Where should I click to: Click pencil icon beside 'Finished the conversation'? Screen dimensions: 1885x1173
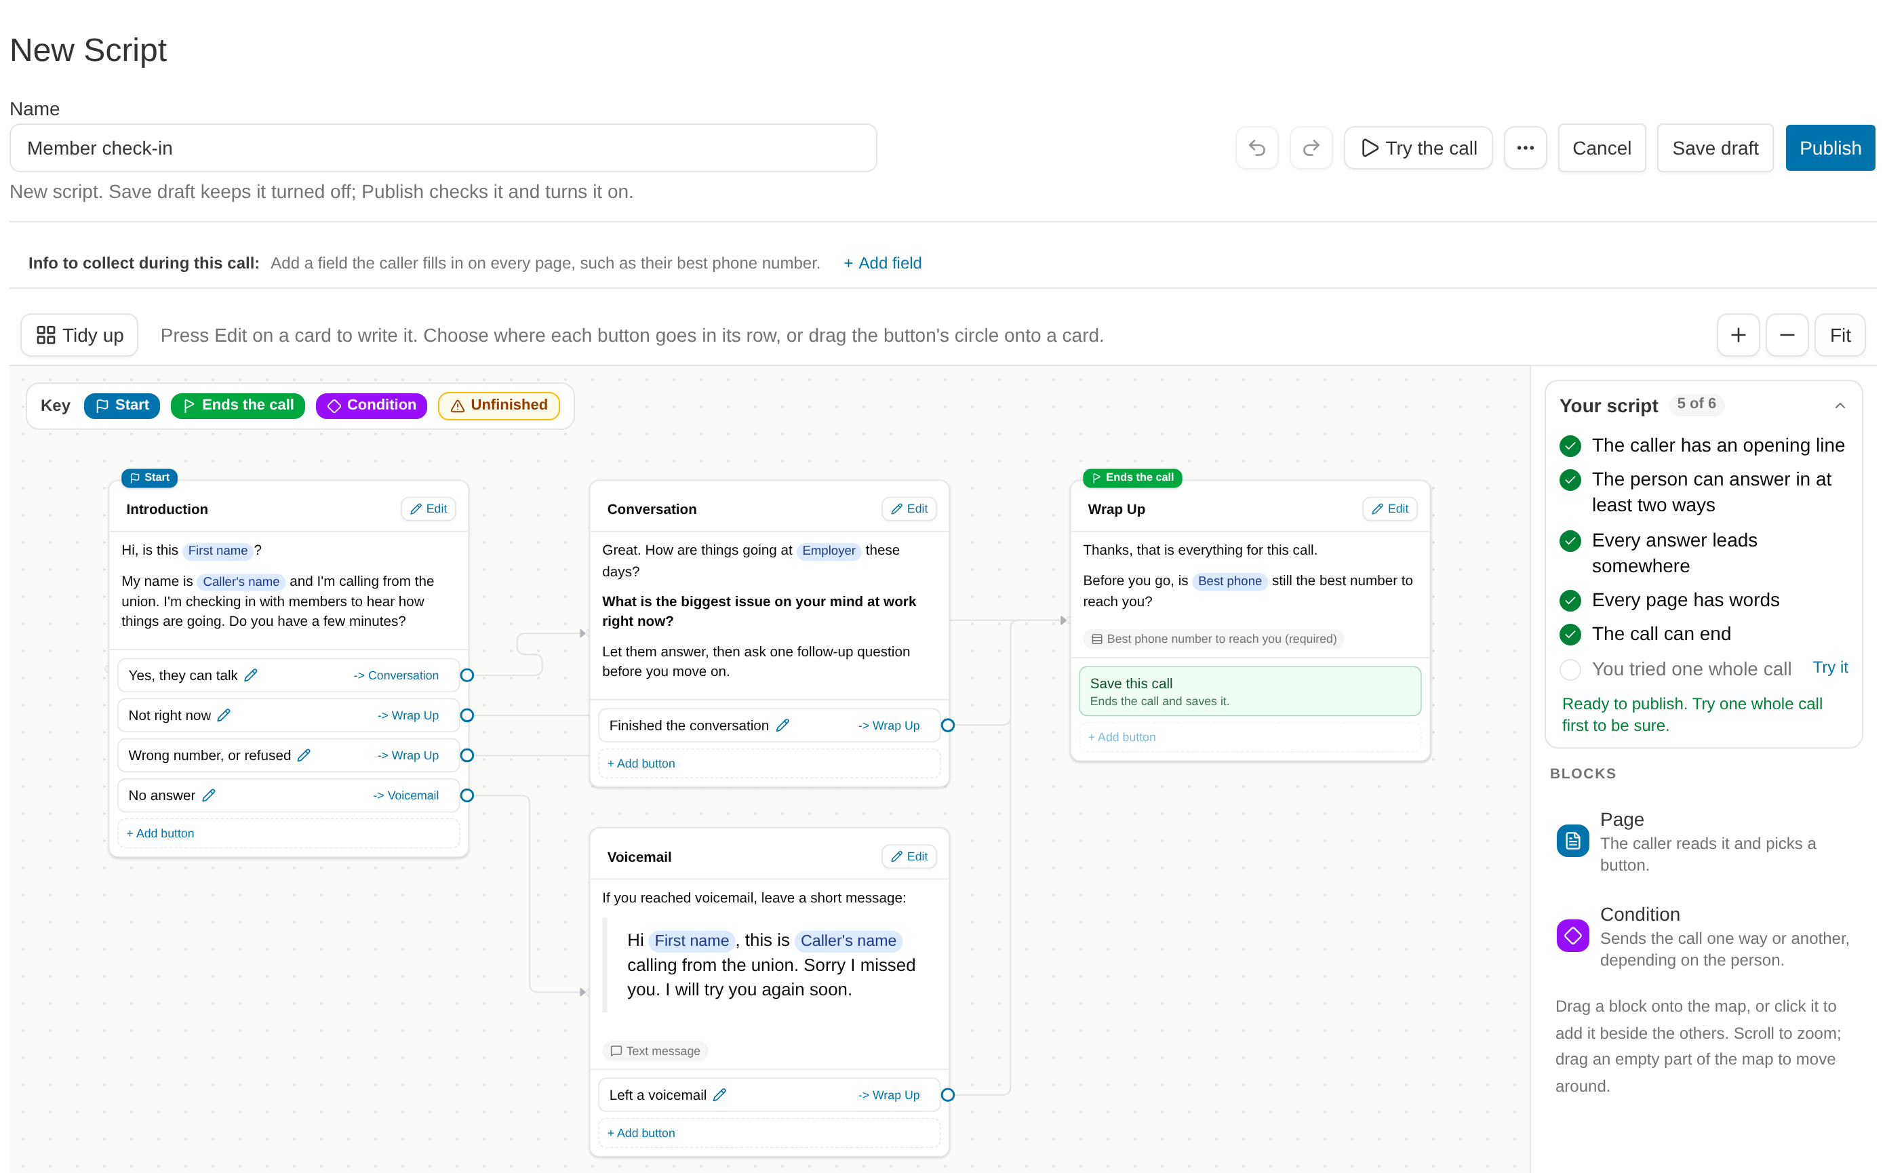point(782,725)
